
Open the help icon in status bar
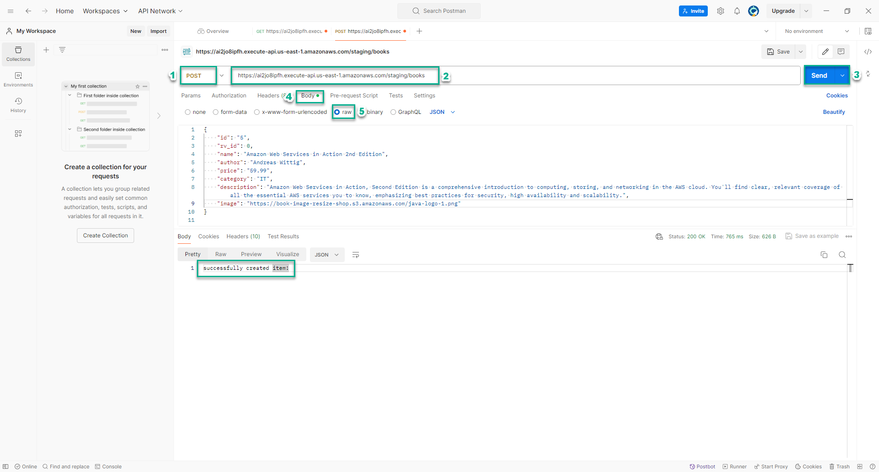click(x=872, y=467)
